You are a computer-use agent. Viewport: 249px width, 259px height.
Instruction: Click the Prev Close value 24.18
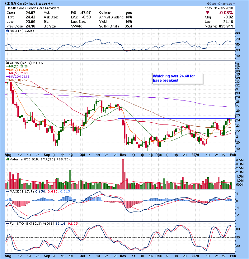(x=31, y=26)
